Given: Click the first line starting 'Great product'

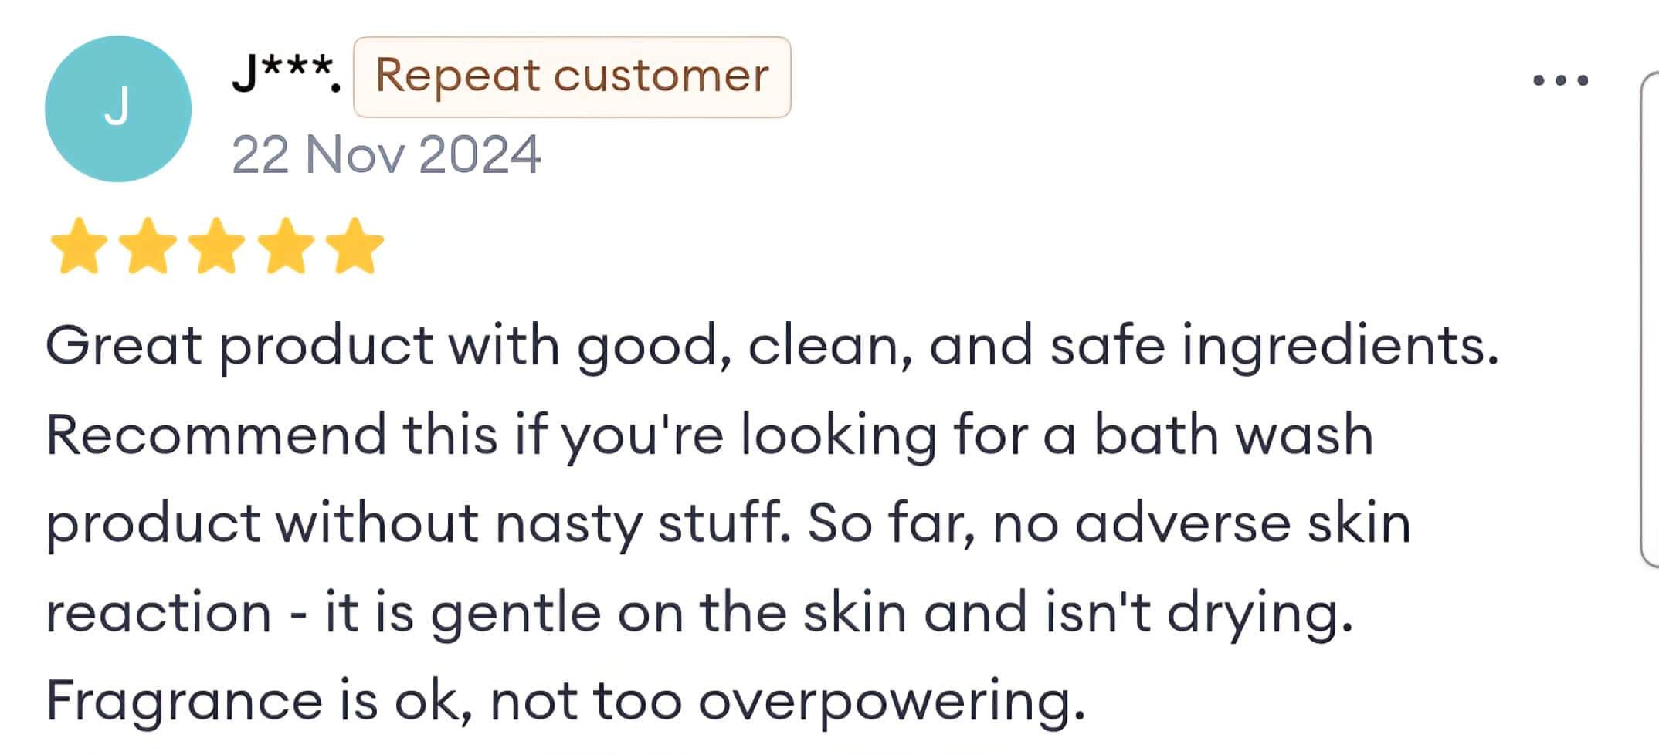Looking at the screenshot, I should point(772,346).
